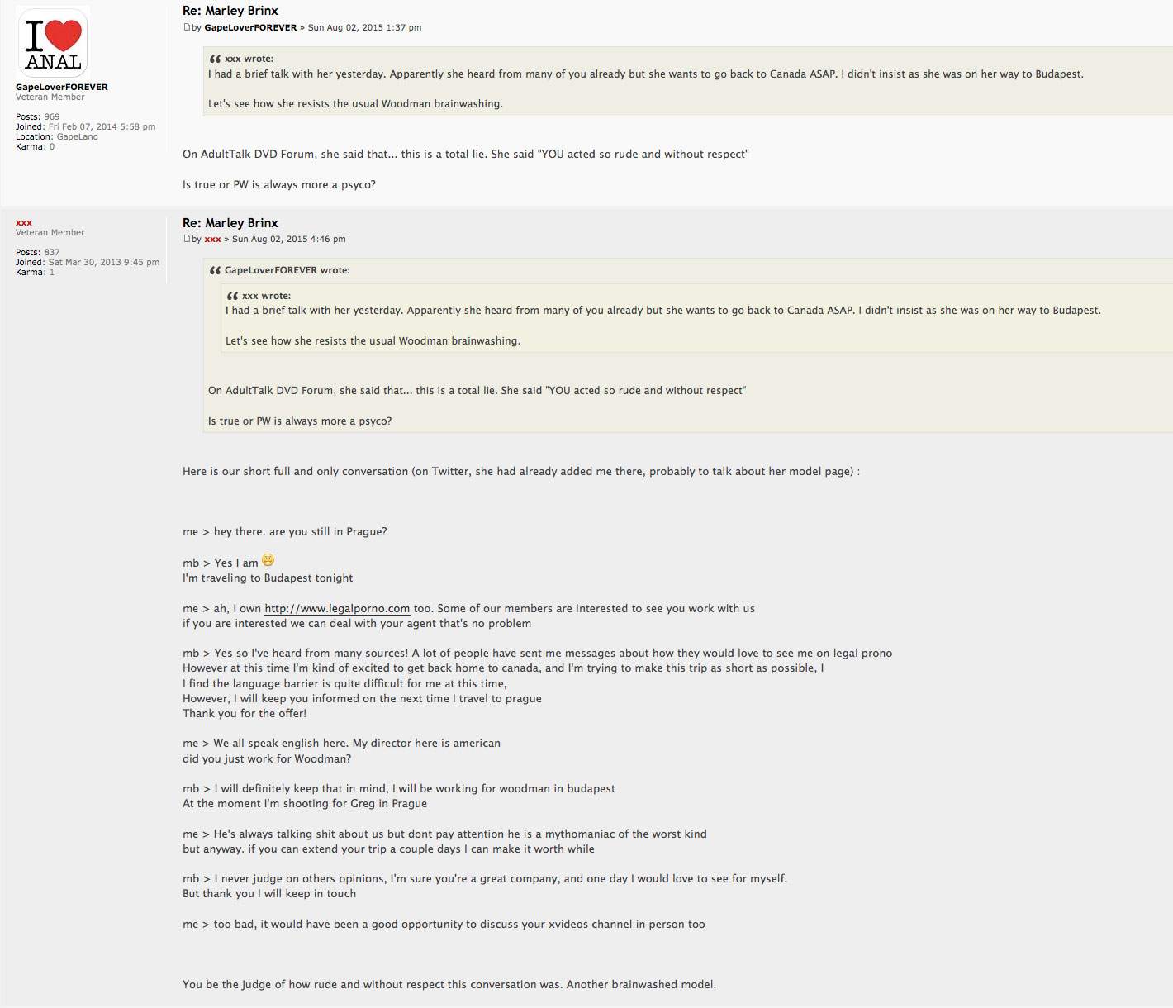Click the GapeLand location text
Viewport: 1173px width, 1008px height.
(x=78, y=136)
